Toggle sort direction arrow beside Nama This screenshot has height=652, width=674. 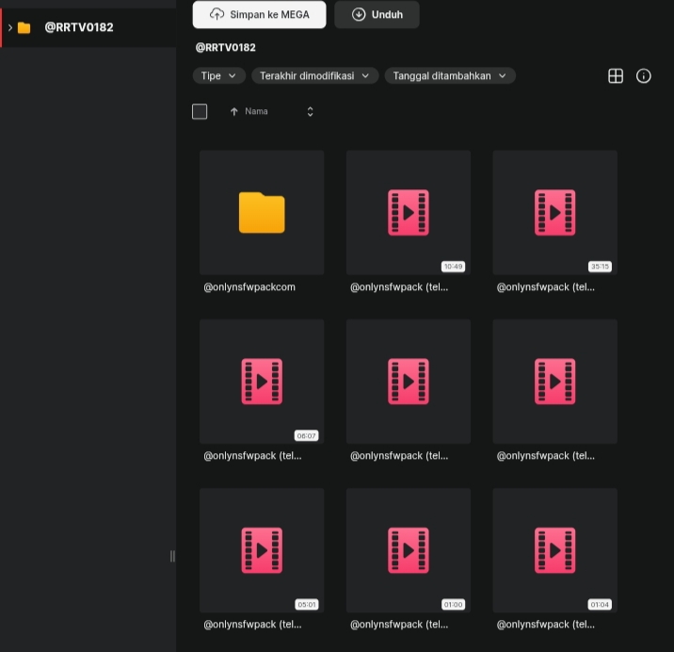pyautogui.click(x=233, y=112)
